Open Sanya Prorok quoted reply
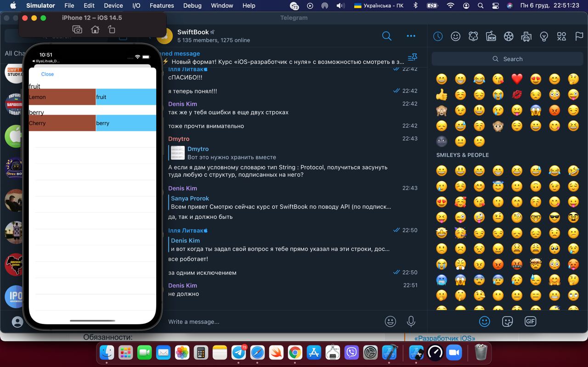 (x=280, y=202)
